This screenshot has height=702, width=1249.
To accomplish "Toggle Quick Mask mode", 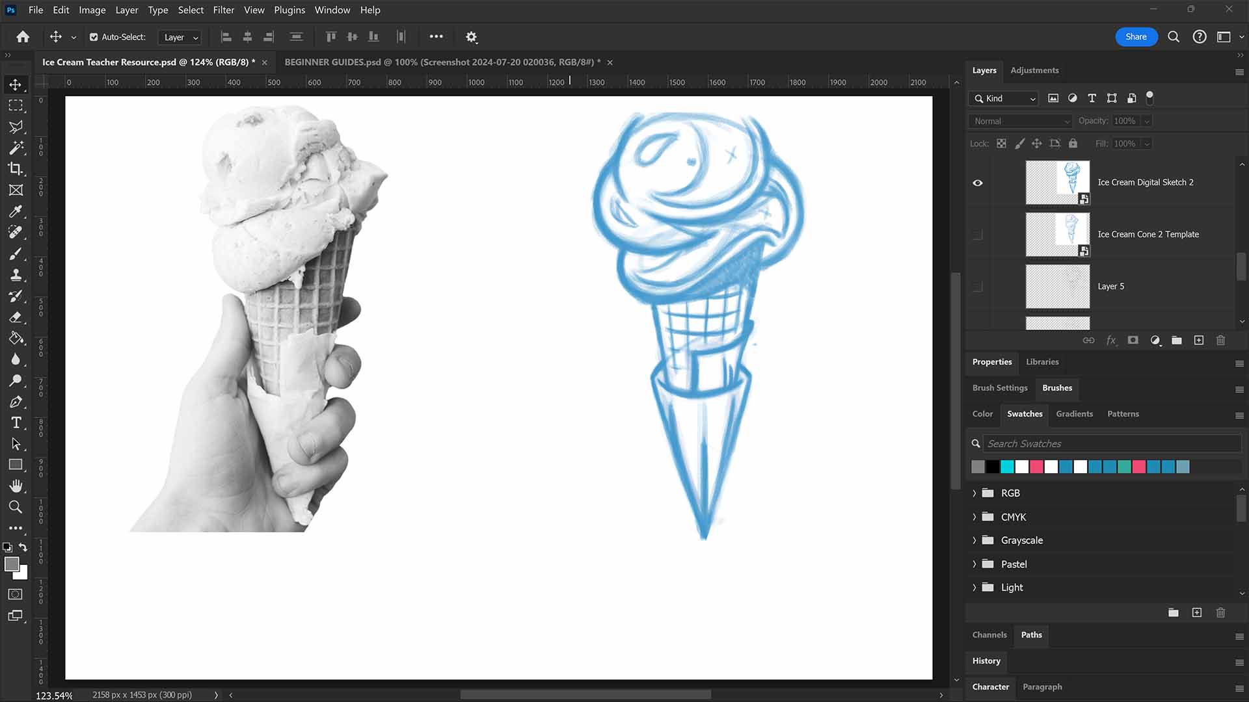I will (x=16, y=594).
